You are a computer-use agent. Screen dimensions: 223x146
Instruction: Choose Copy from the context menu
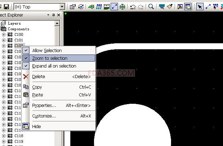[x=59, y=87]
